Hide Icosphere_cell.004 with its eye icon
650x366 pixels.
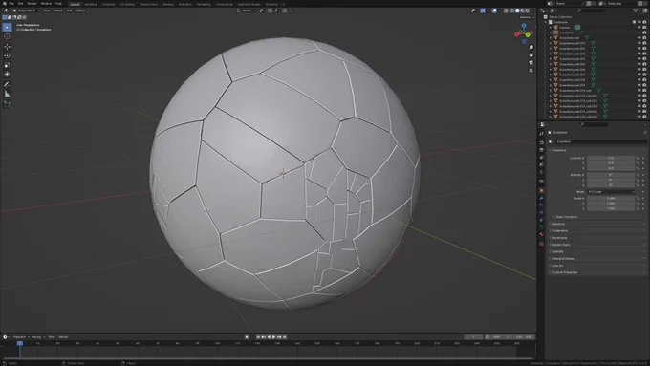[639, 59]
